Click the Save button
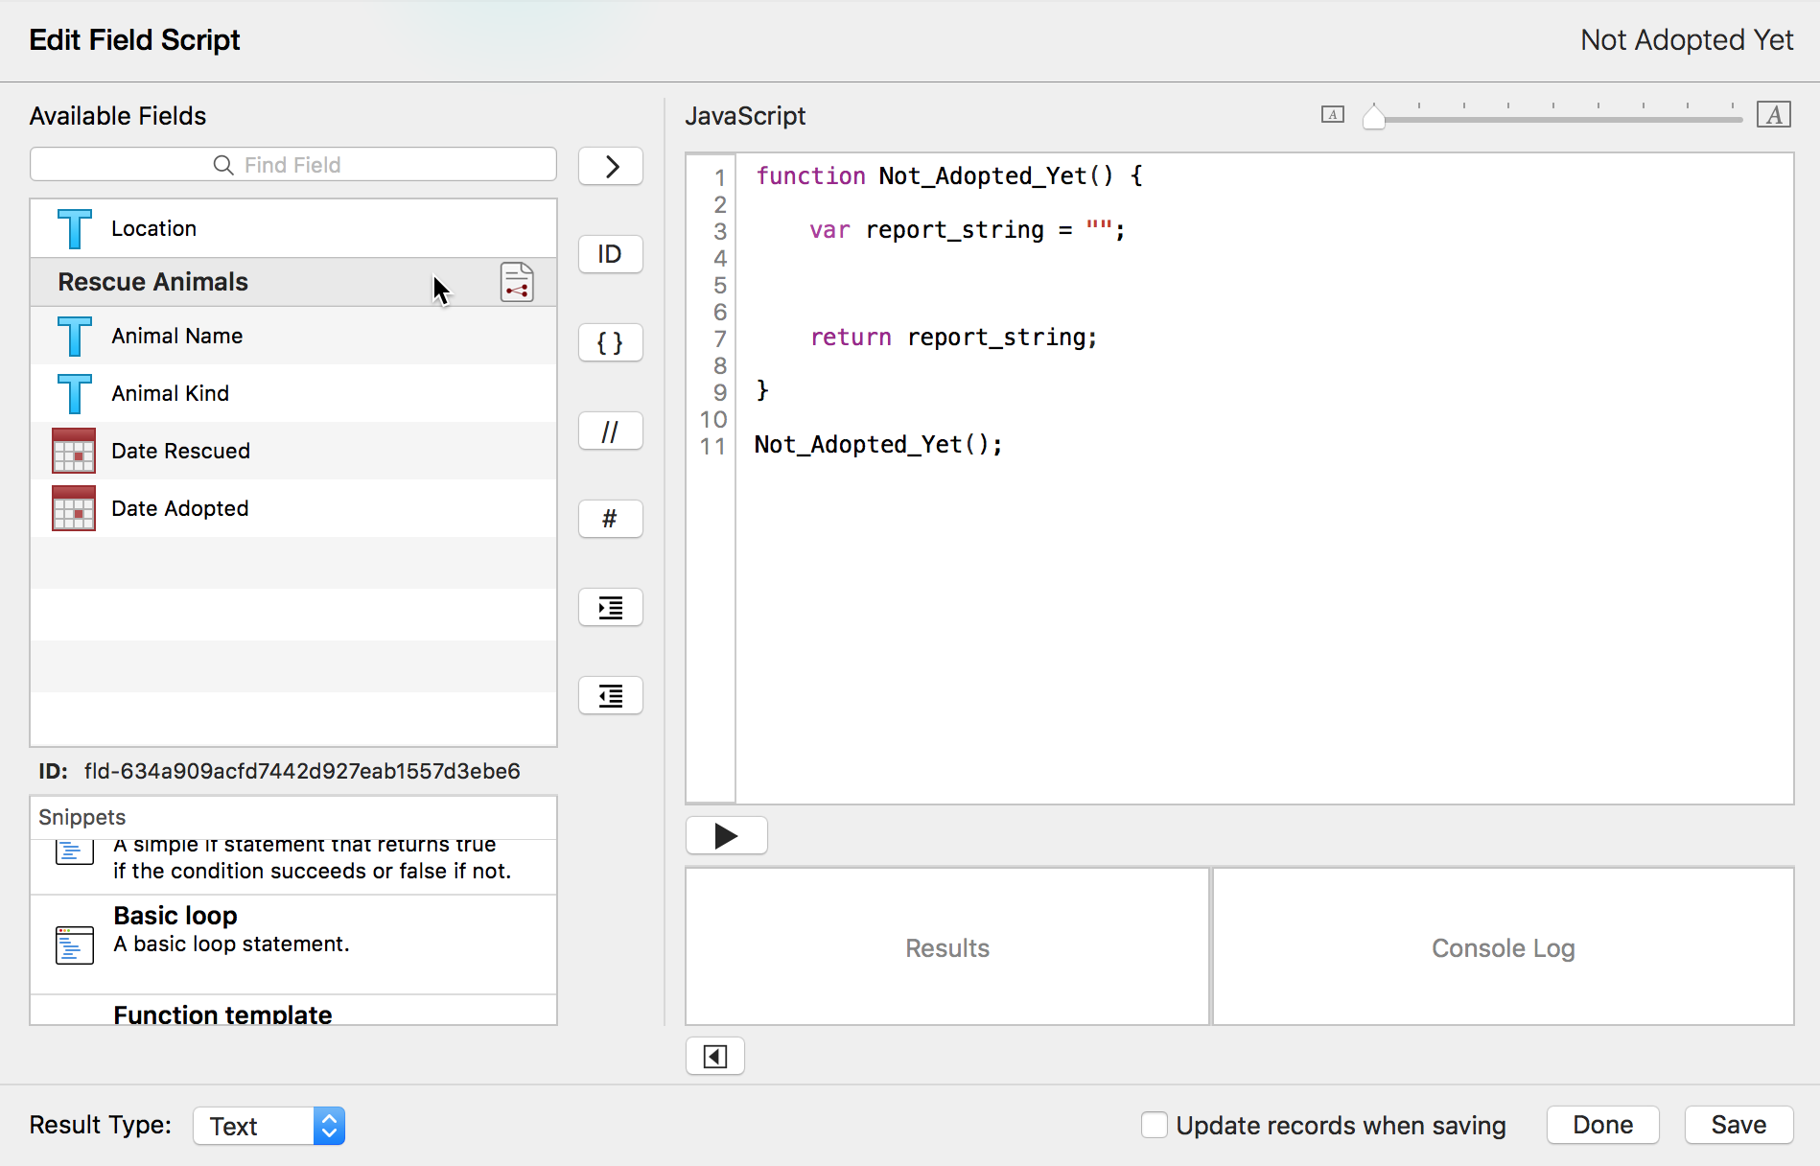Image resolution: width=1820 pixels, height=1166 pixels. click(1738, 1125)
